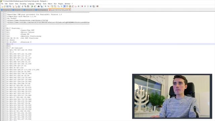Open the Language menu
Image resolution: width=215 pixels, height=121 pixels.
[x=31, y=4]
